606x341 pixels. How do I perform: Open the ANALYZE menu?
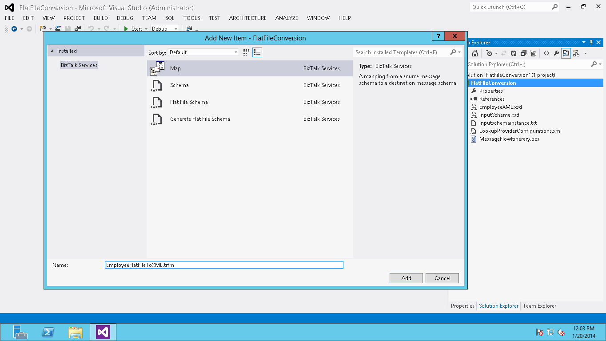pos(287,18)
